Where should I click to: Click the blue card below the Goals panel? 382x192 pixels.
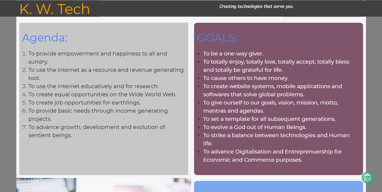pos(278,187)
